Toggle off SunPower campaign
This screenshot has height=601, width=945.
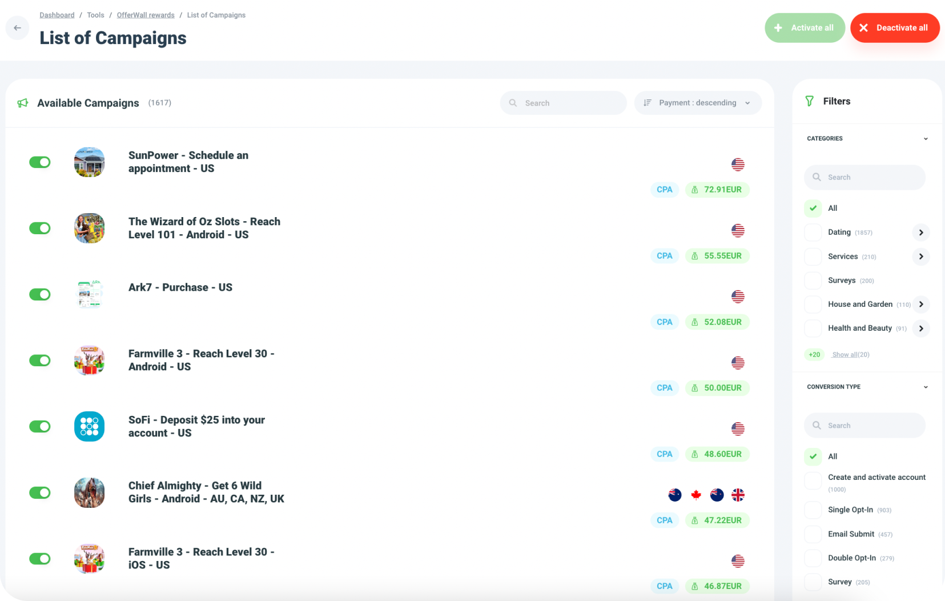coord(40,162)
